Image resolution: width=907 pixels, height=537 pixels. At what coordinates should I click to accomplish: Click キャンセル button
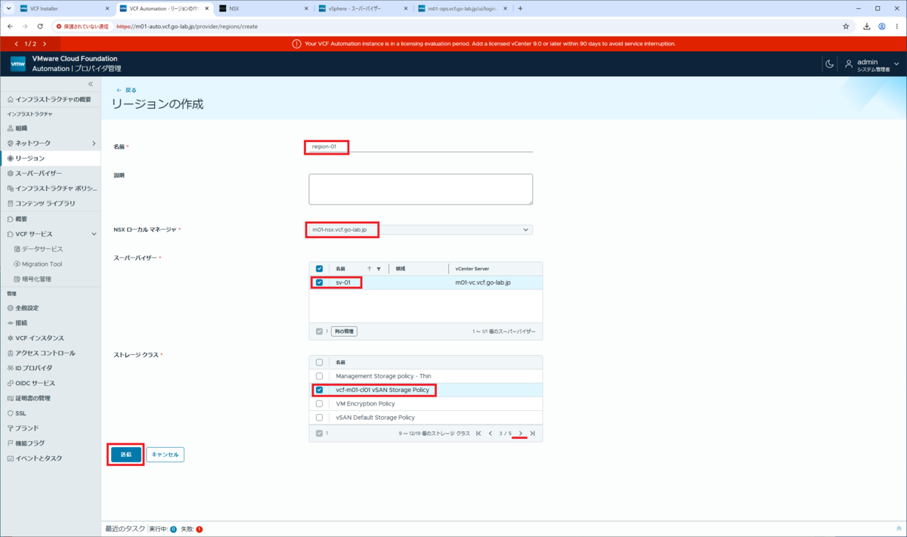(165, 455)
